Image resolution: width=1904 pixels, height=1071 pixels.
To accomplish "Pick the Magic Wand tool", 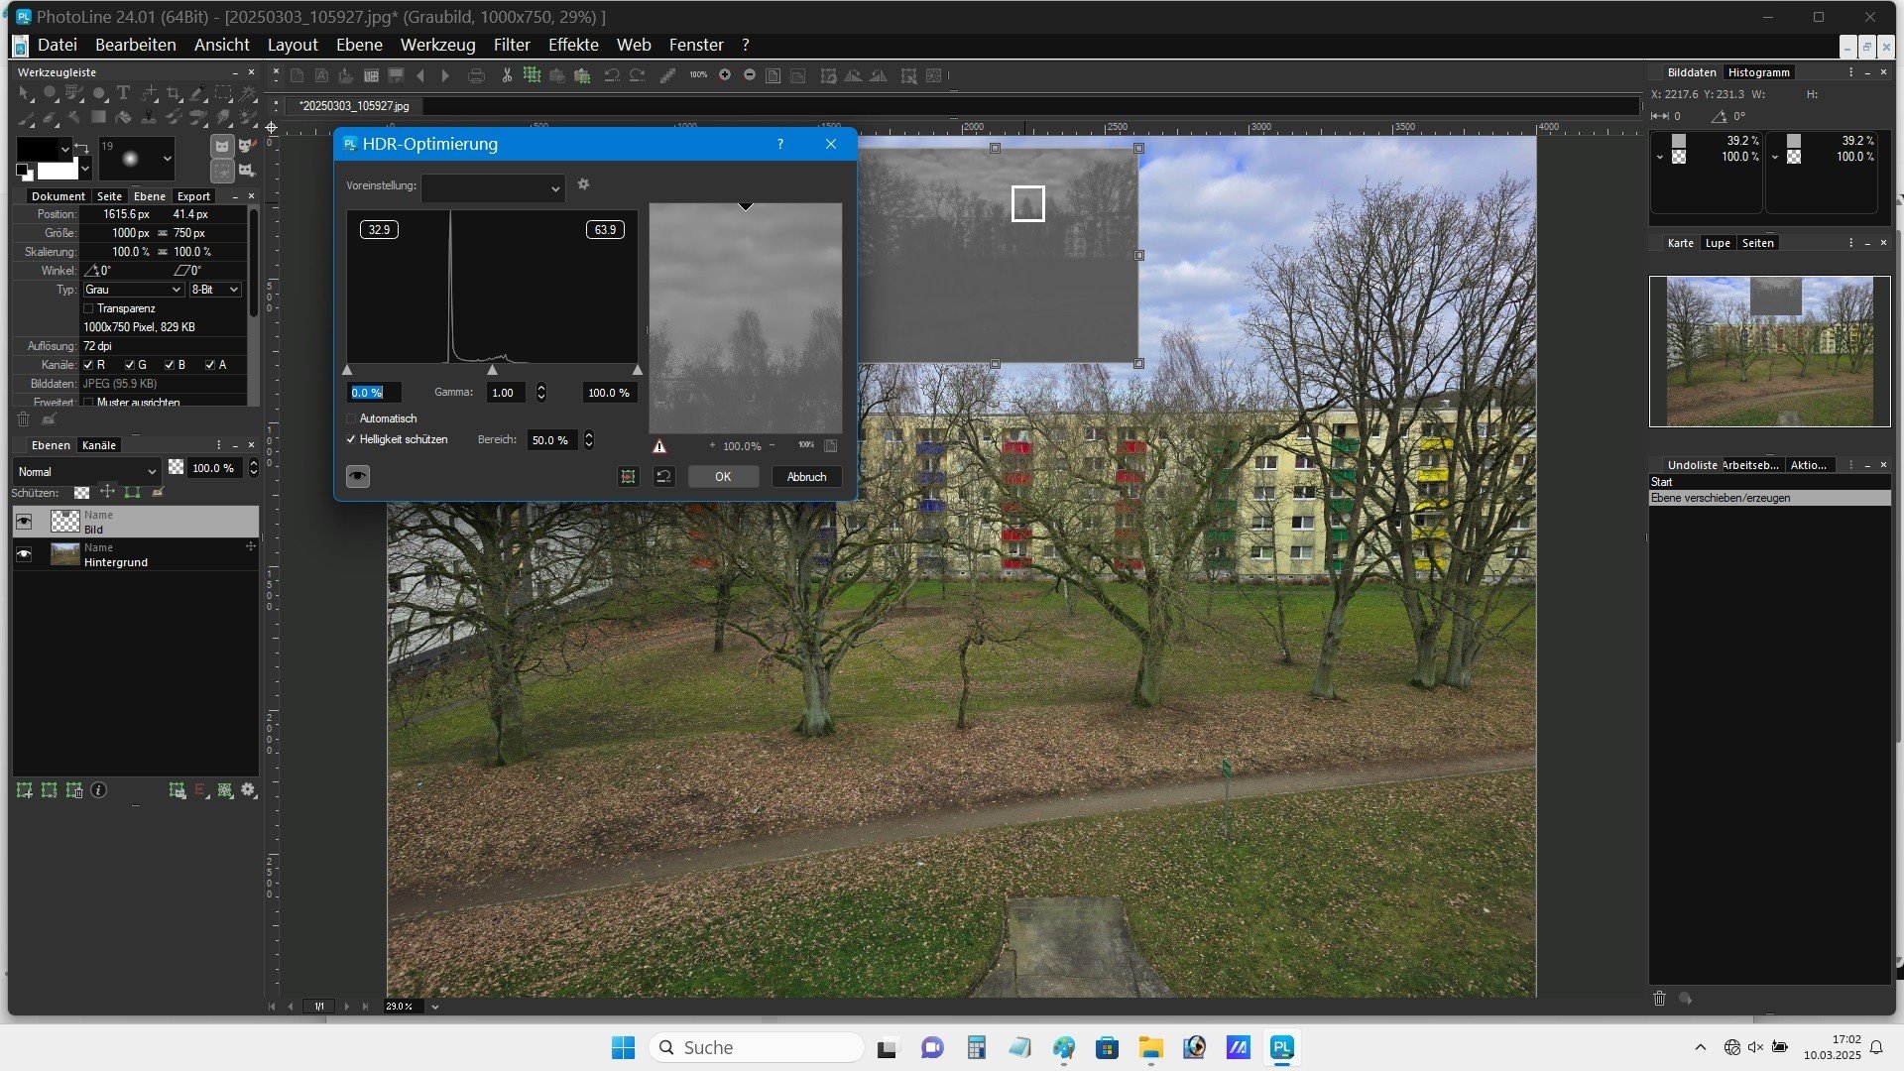I will coord(247,93).
